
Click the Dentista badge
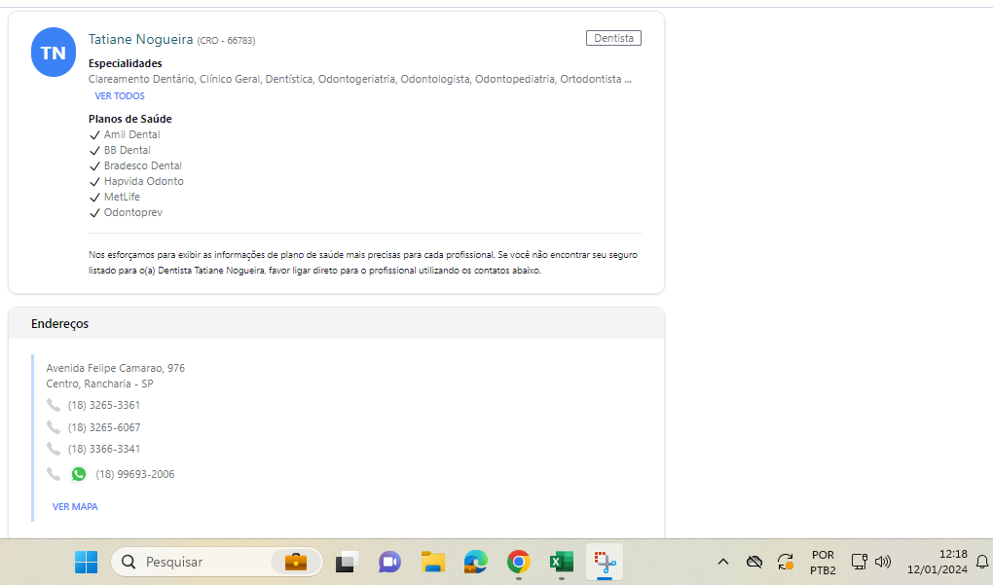613,38
